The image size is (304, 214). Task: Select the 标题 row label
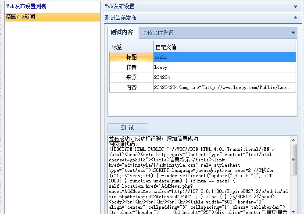(131, 57)
